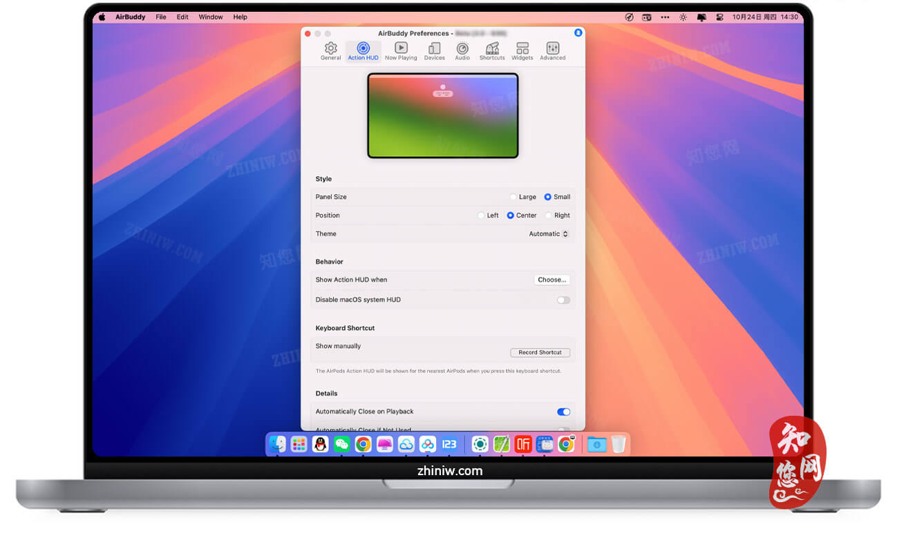Click the Choose... button
Viewport: 897px width, 538px height.
point(552,280)
